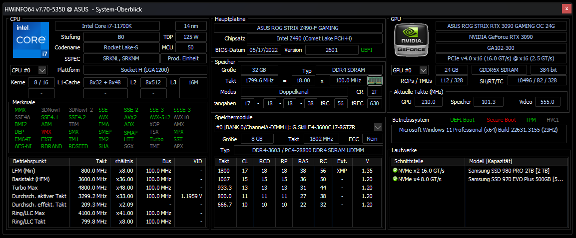Screen dimensions: 576x238
Task: Click the ASUS ROG STRIX RTX 3090 GAMING OC field
Action: pyautogui.click(x=501, y=26)
